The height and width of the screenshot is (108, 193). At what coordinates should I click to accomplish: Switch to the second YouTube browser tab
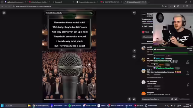(x=39, y=2)
